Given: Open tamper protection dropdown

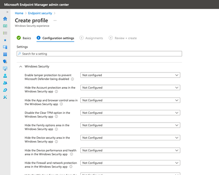Looking at the screenshot, I should (130, 75).
